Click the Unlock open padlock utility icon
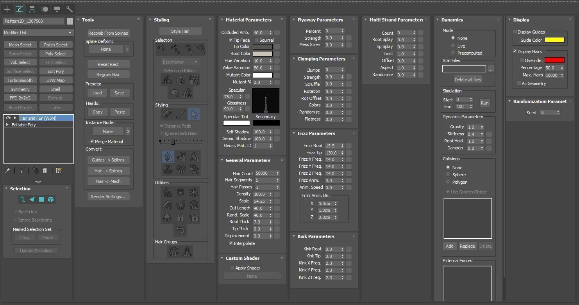The height and width of the screenshot is (305, 579). coord(194,217)
